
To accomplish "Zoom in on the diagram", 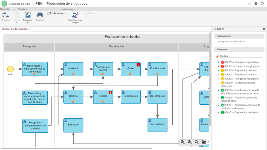I will pyautogui.click(x=190, y=142).
